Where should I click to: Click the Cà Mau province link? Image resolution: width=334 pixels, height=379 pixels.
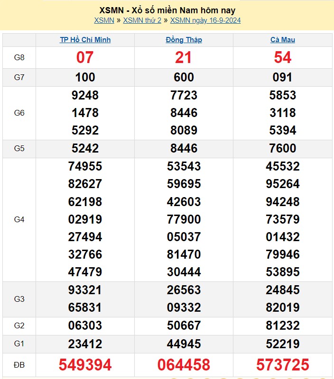pyautogui.click(x=282, y=40)
